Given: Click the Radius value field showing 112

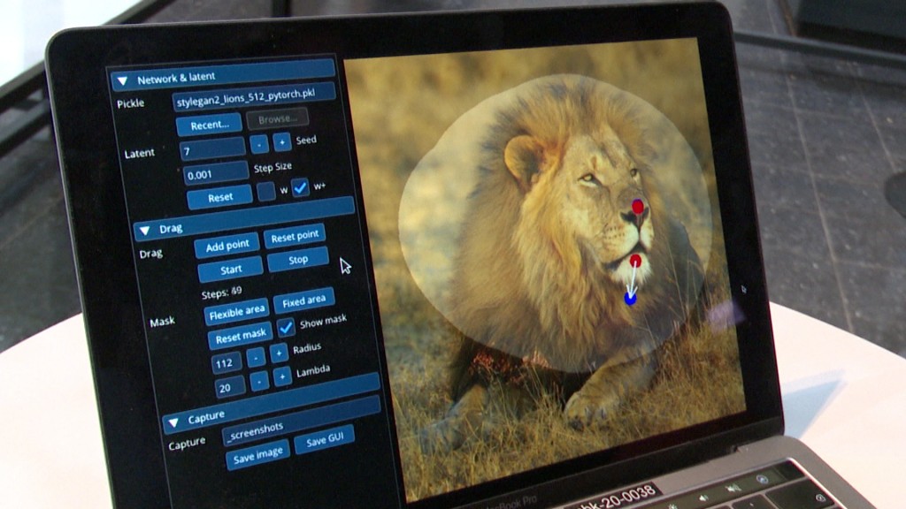Looking at the screenshot, I should click(226, 363).
